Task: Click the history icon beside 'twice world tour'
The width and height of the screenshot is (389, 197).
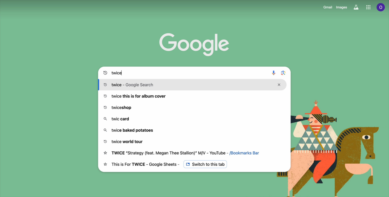Action: [x=105, y=141]
